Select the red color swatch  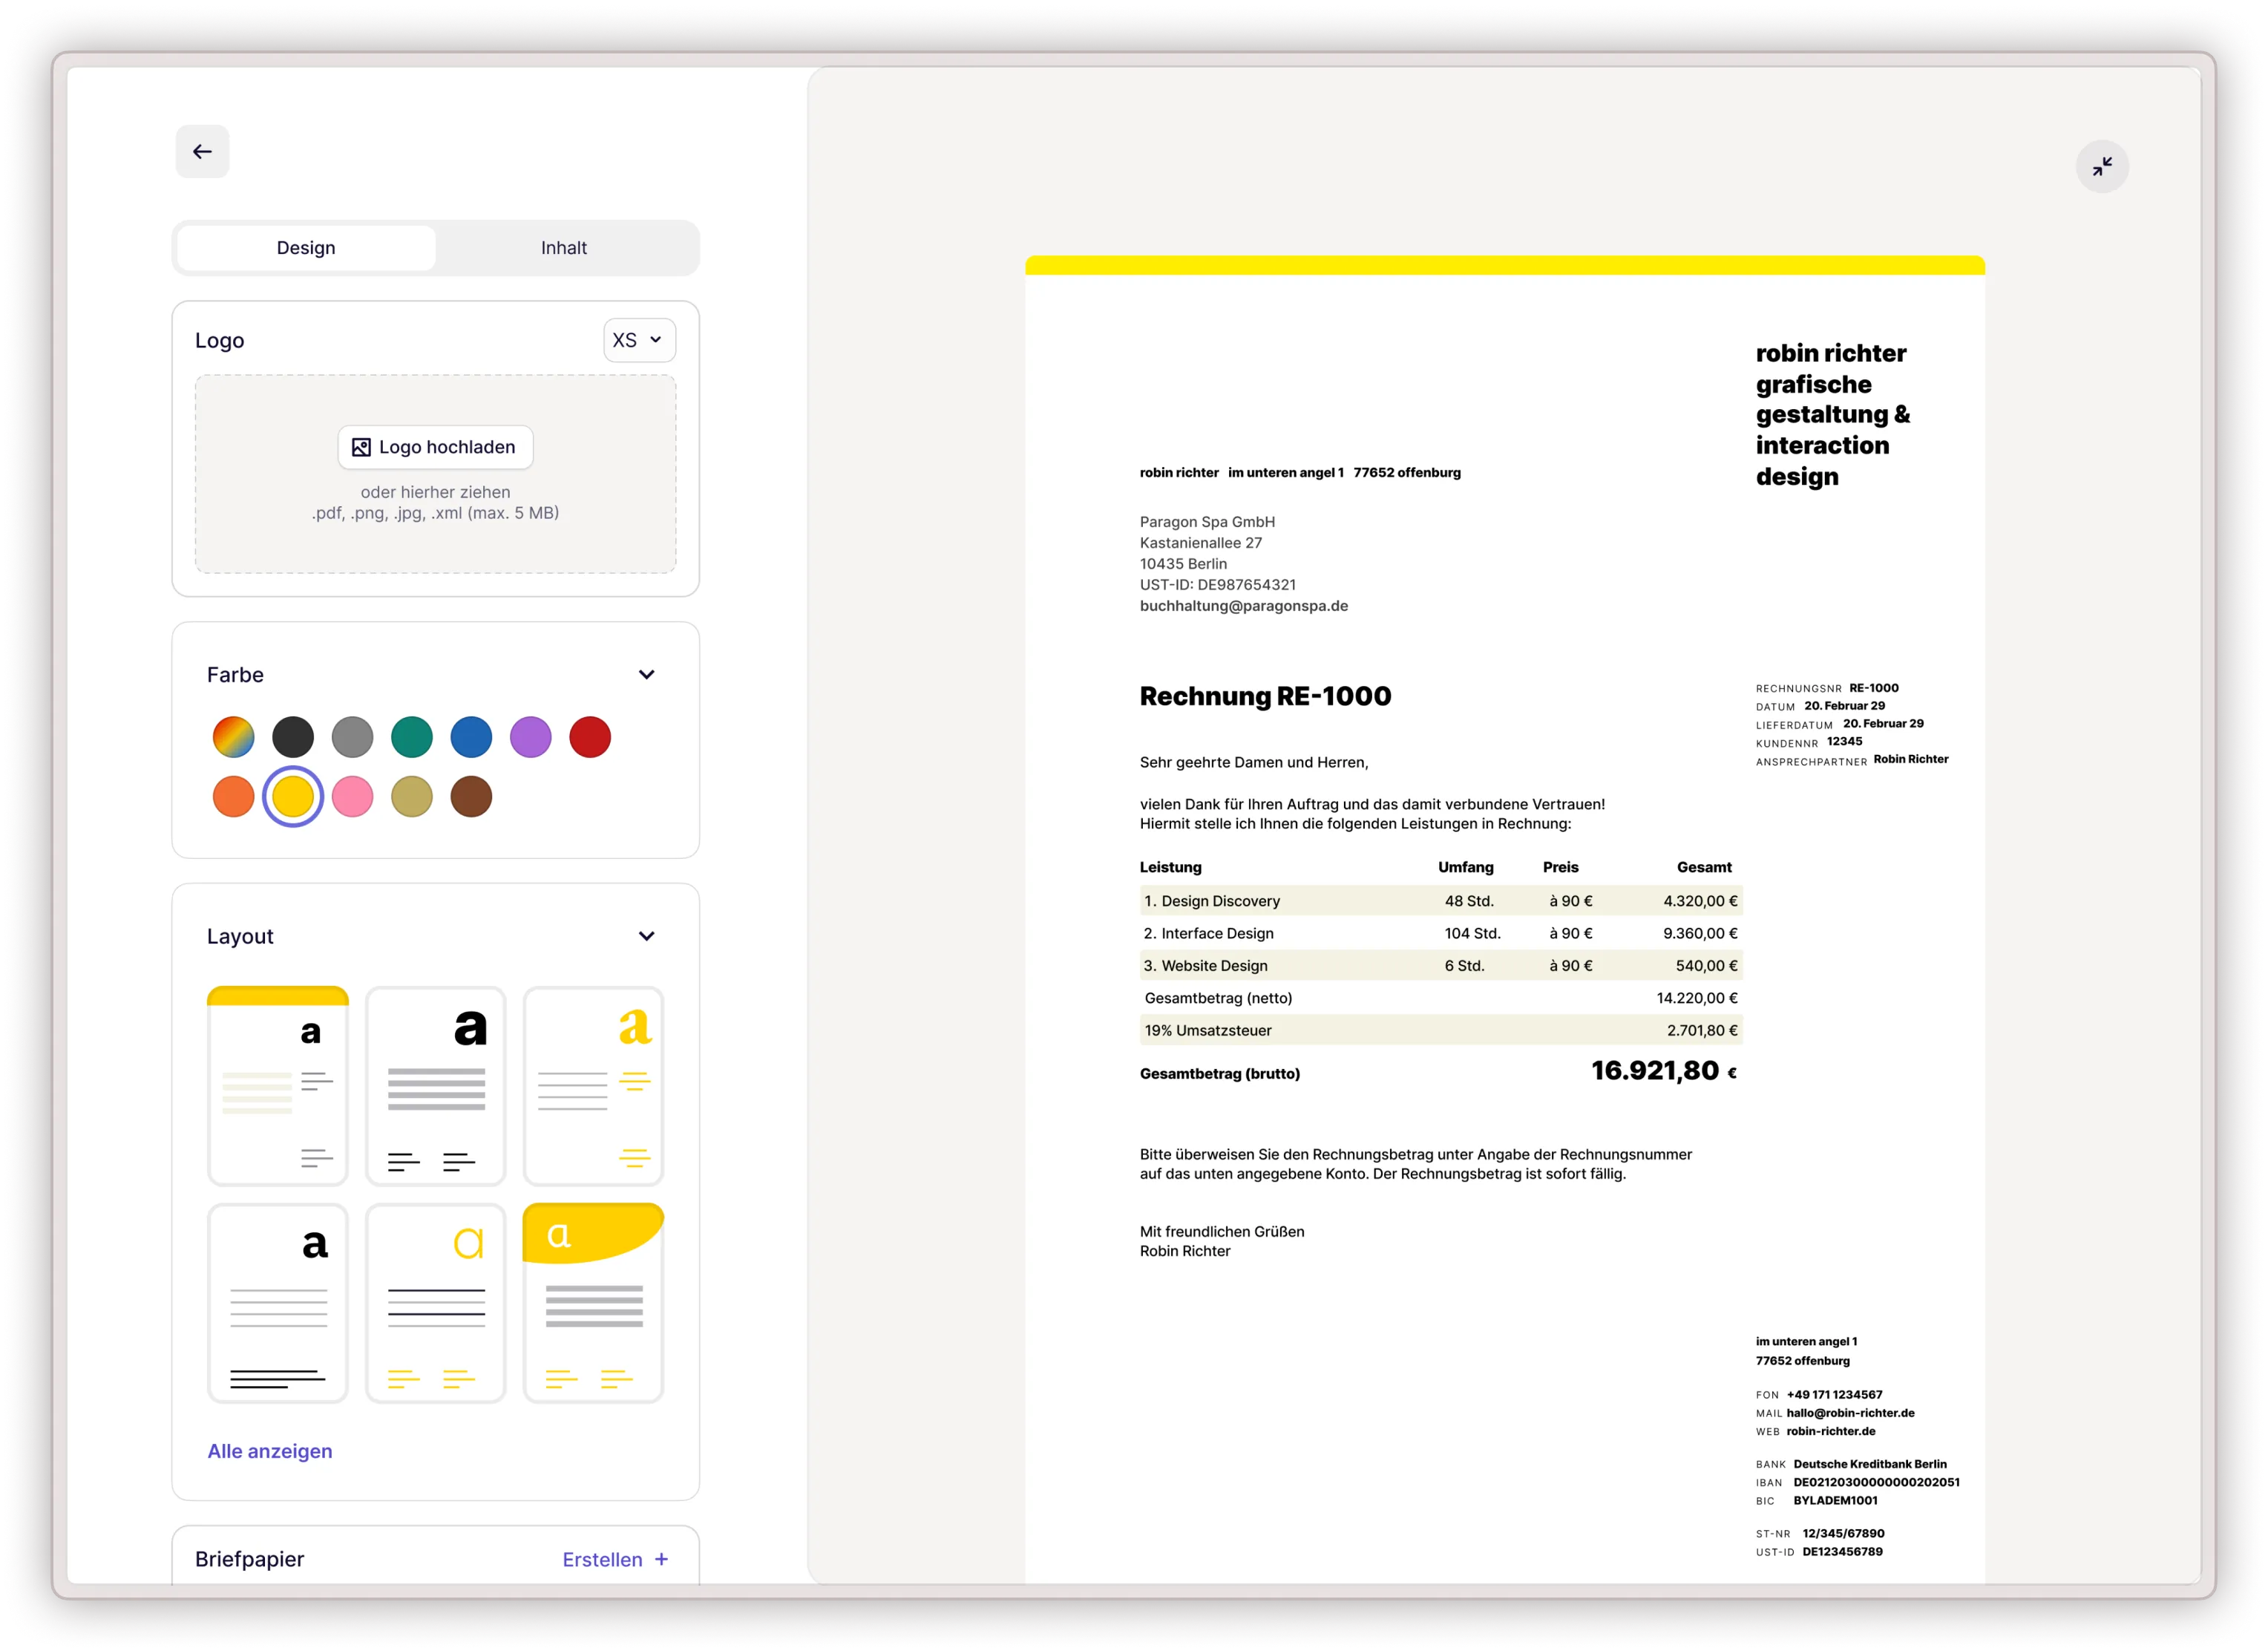[x=590, y=737]
